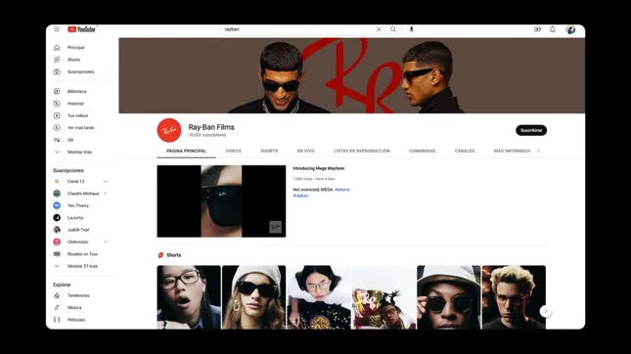Expand Mostrar 37 más subscriptions

83,266
